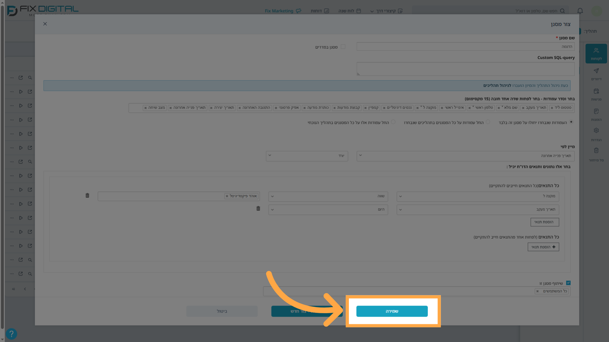Open the שווה operator dropdown
609x342 pixels.
click(328, 197)
